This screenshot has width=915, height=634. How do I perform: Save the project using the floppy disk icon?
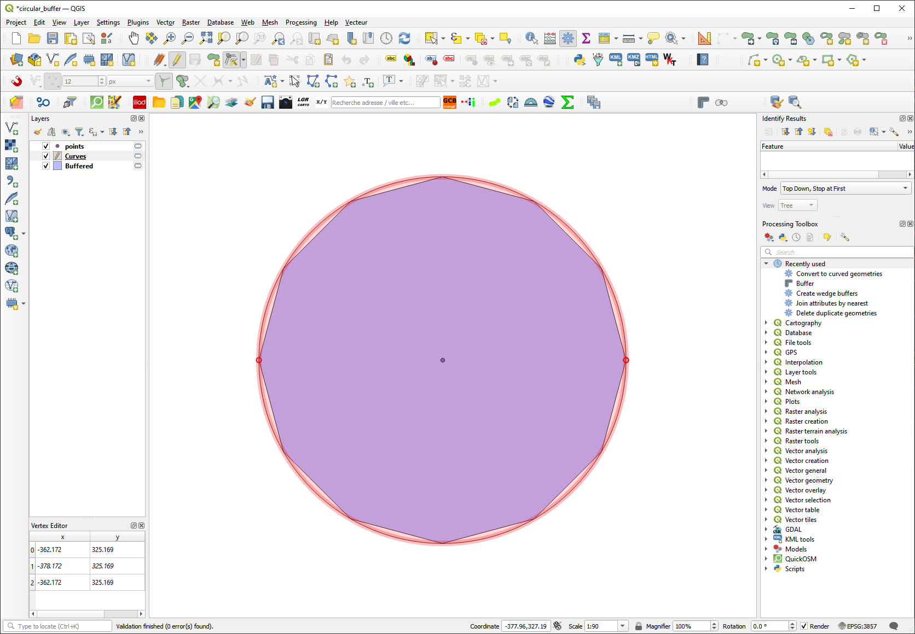53,38
